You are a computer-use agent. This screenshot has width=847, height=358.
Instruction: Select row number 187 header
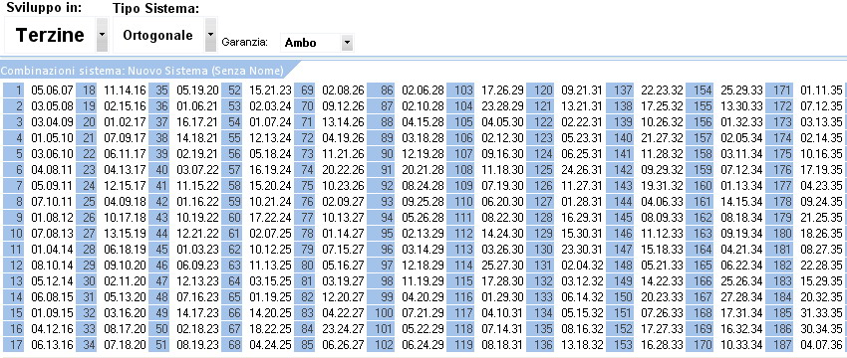click(779, 344)
